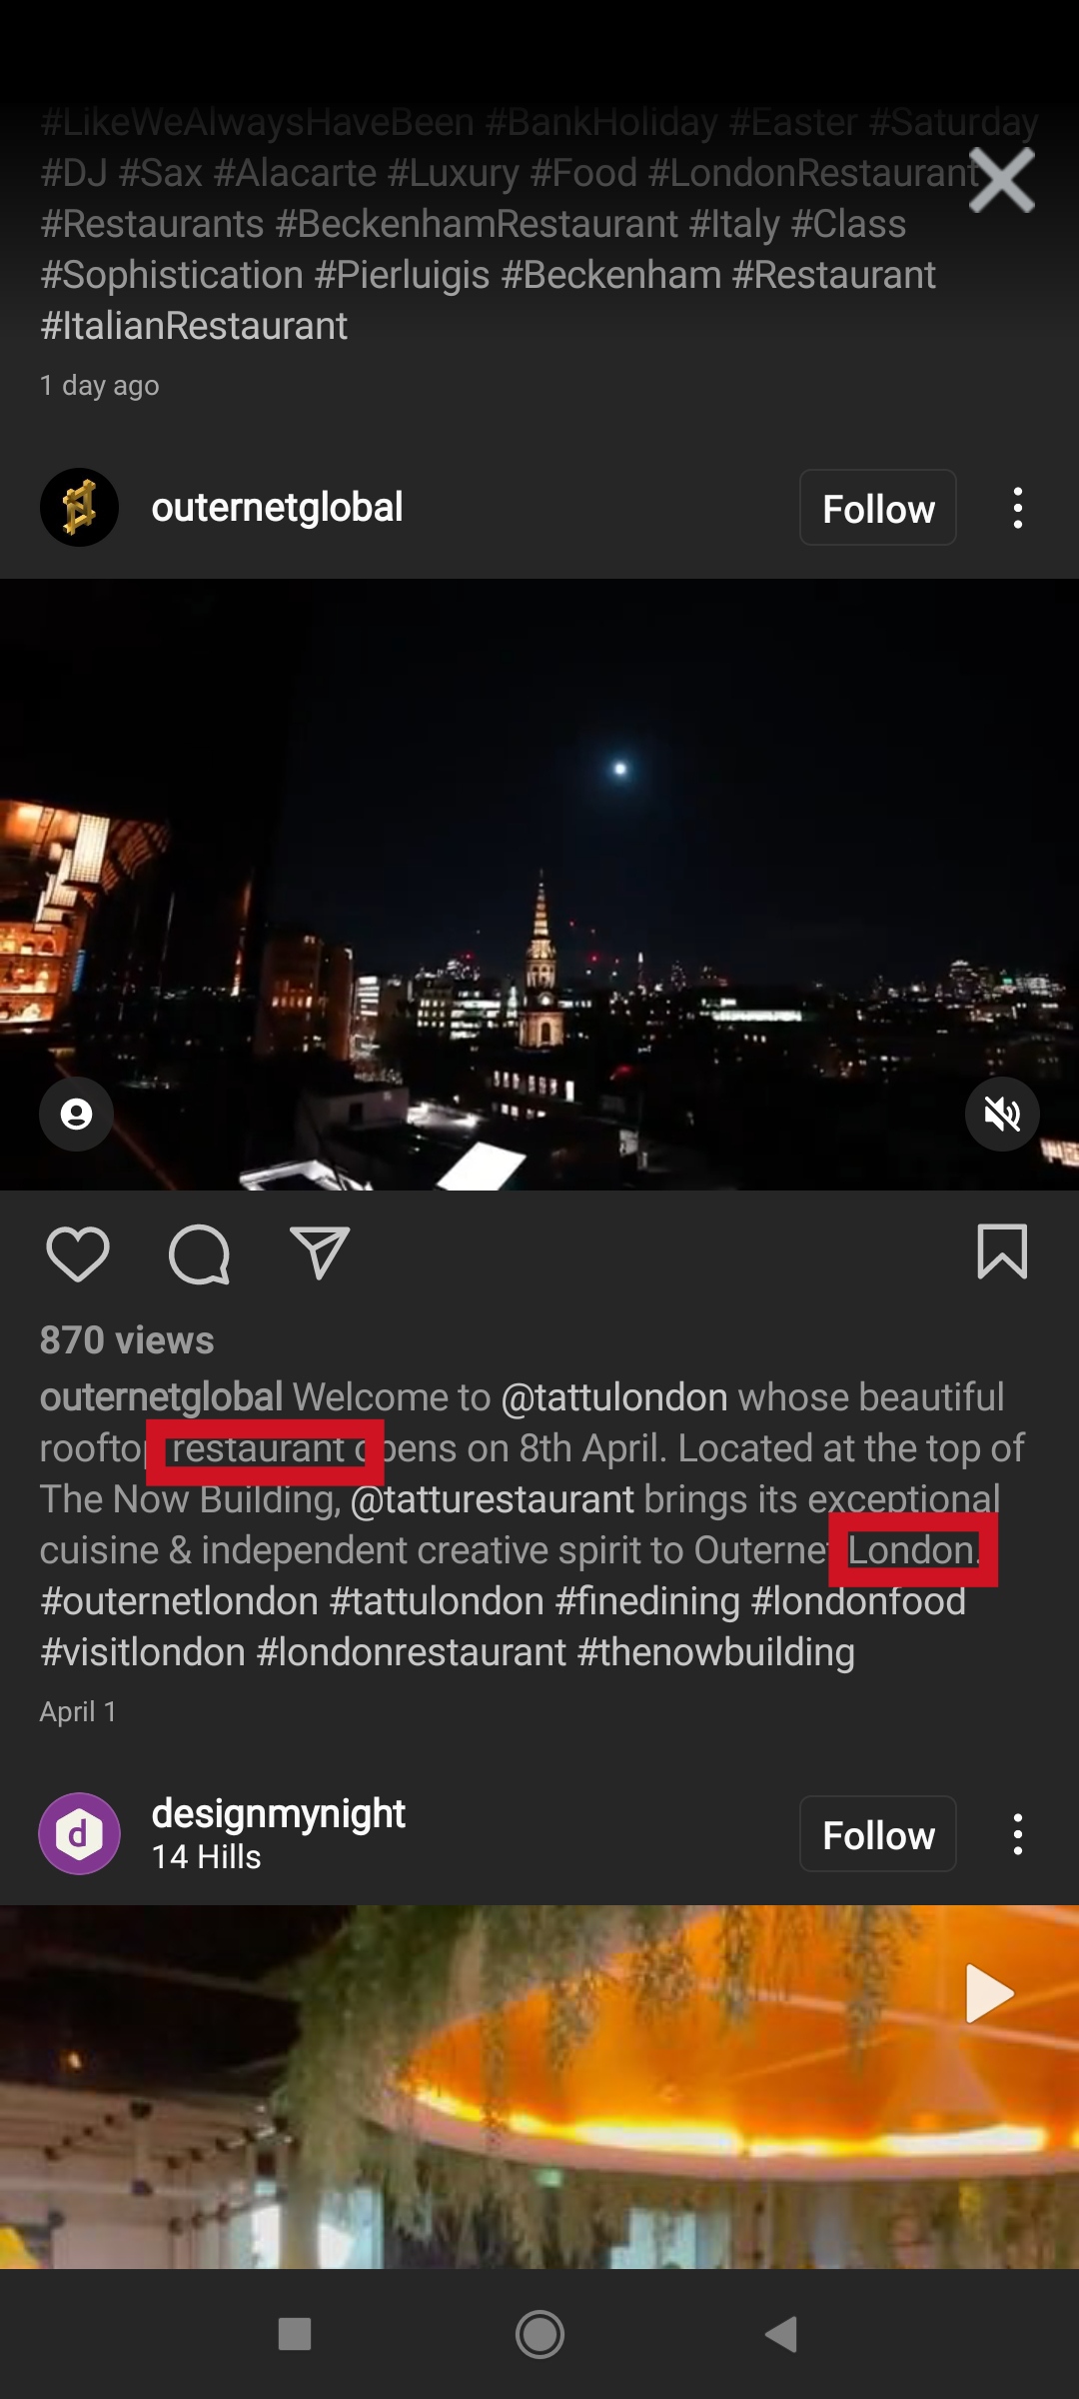Screen dimensions: 1079x2399
Task: Open the #finedining hashtag
Action: click(x=649, y=1600)
